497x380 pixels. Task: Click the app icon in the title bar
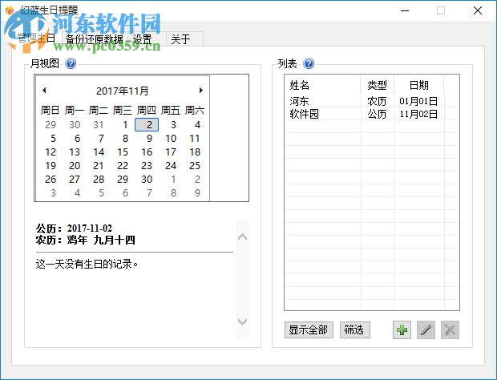coord(10,10)
